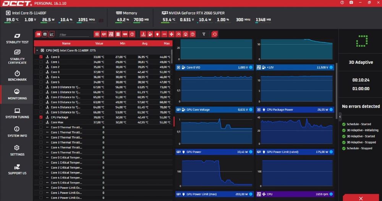Toggle gauge needle sensor filter icon
382x201 pixels.
pyautogui.click(x=178, y=34)
